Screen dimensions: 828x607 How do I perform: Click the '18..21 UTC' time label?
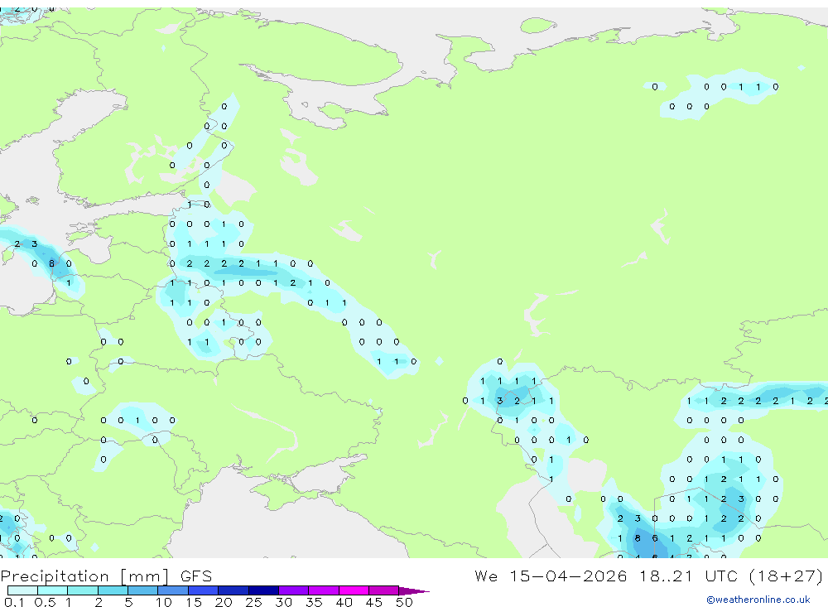pyautogui.click(x=688, y=576)
